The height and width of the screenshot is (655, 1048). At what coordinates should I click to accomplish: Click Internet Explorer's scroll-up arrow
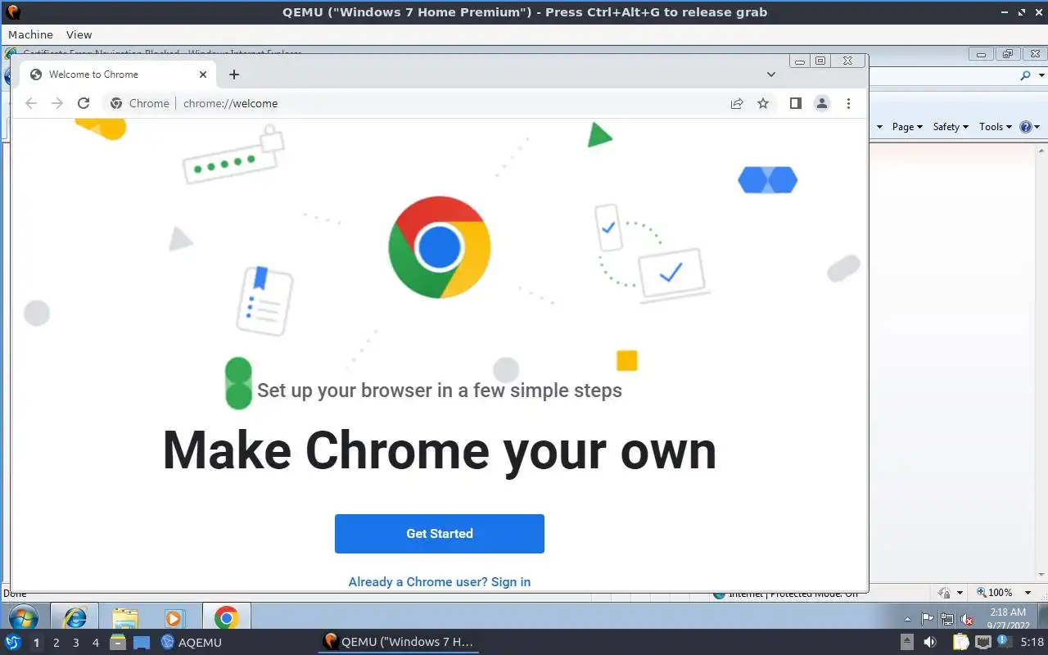[1041, 151]
